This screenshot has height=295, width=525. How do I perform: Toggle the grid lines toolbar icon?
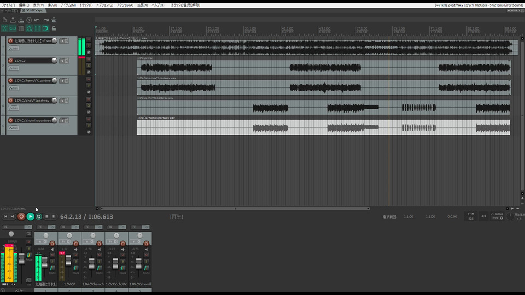point(37,28)
